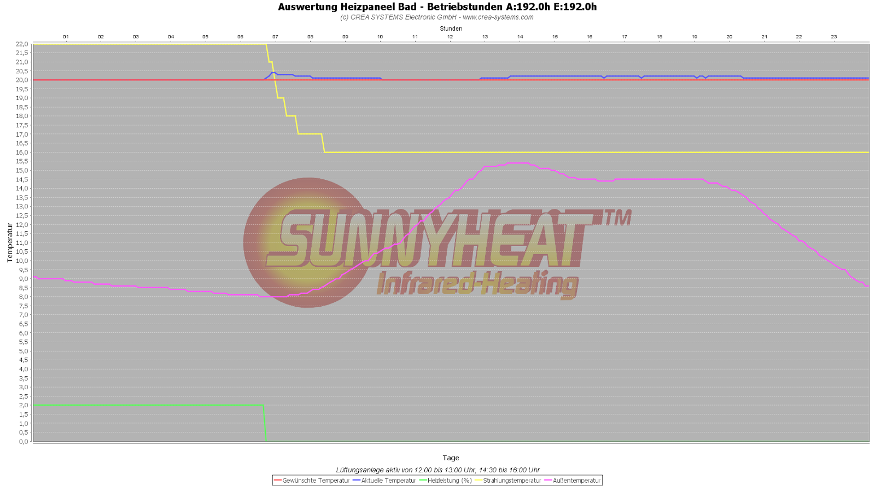Click the magenta swatch beside Außentemperatur
Screen dimensions: 875x486
pyautogui.click(x=548, y=481)
